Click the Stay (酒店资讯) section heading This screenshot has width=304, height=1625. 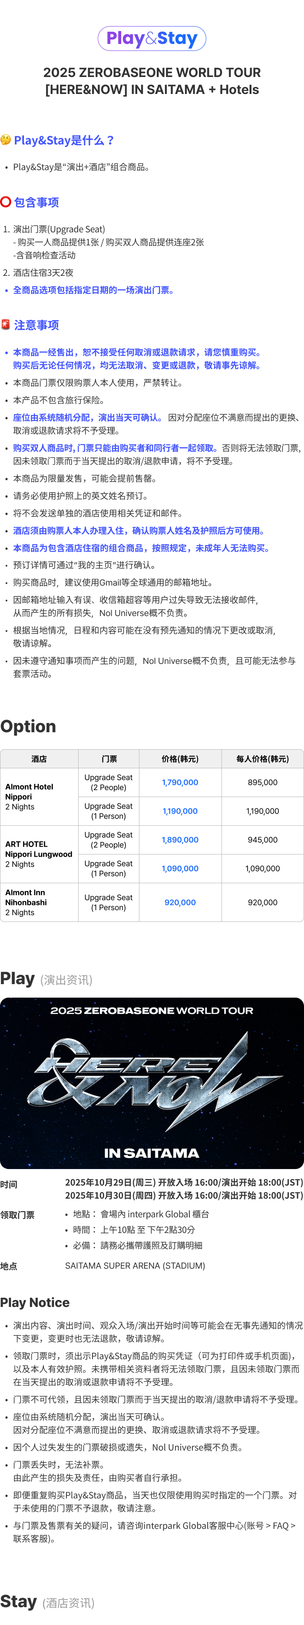tap(47, 1602)
